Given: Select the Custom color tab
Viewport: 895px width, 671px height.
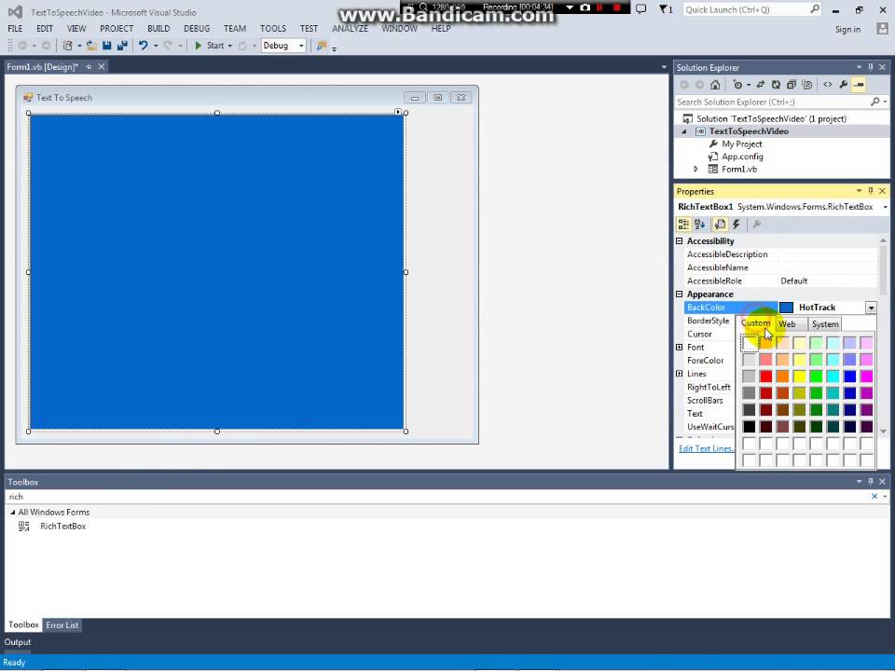Looking at the screenshot, I should (x=756, y=323).
